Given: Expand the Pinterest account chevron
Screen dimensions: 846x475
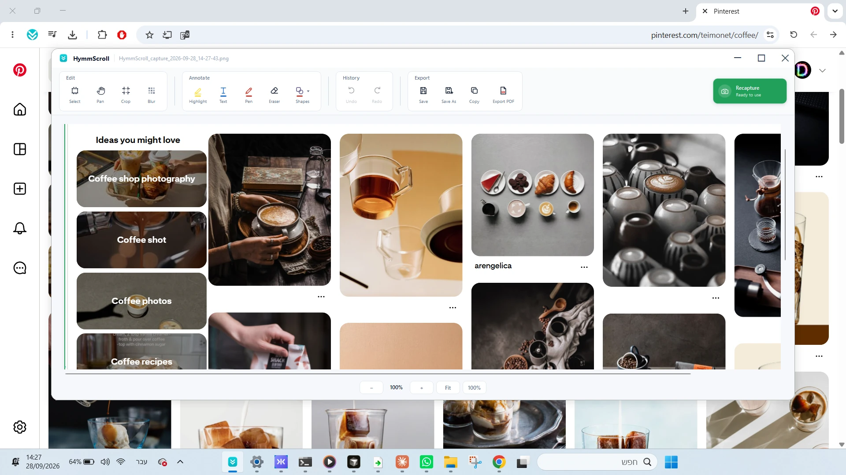Looking at the screenshot, I should click(x=822, y=70).
